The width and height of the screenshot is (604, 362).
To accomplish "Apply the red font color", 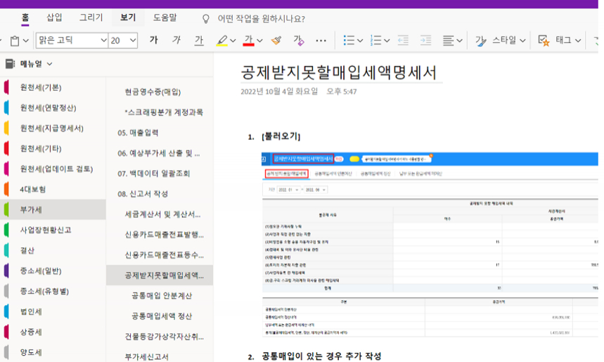I will tap(248, 41).
